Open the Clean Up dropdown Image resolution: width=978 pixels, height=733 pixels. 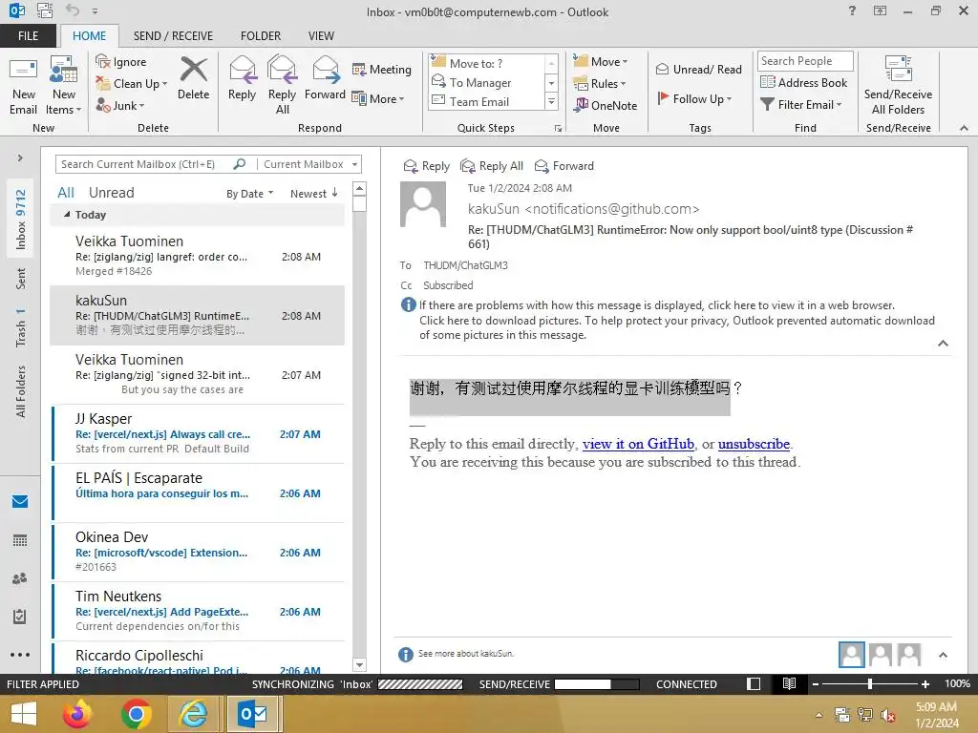pyautogui.click(x=132, y=84)
